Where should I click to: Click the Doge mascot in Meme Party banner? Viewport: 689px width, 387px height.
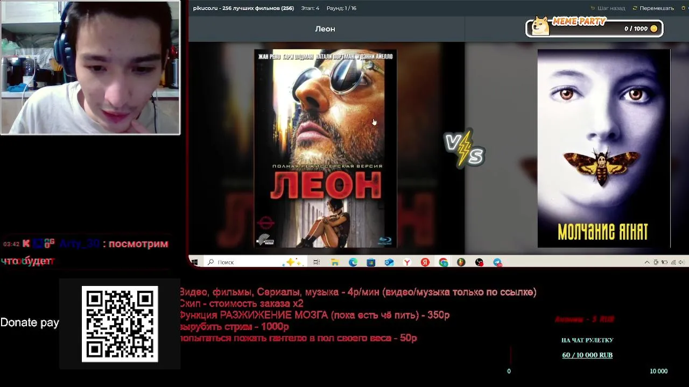pos(540,25)
